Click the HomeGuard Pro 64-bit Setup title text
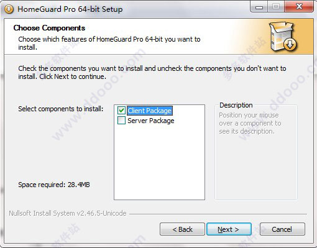 [x=70, y=9]
